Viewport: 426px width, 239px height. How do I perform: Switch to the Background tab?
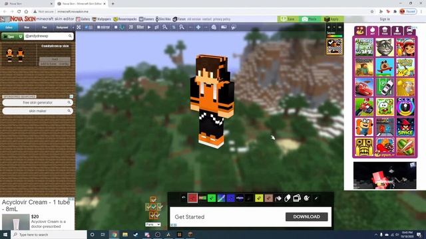[x=62, y=27]
